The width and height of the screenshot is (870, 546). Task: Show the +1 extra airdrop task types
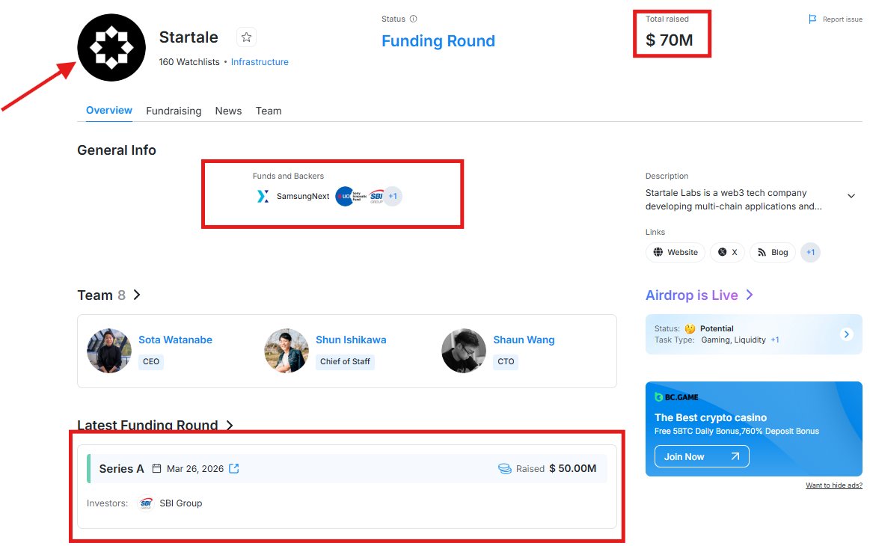click(x=774, y=340)
